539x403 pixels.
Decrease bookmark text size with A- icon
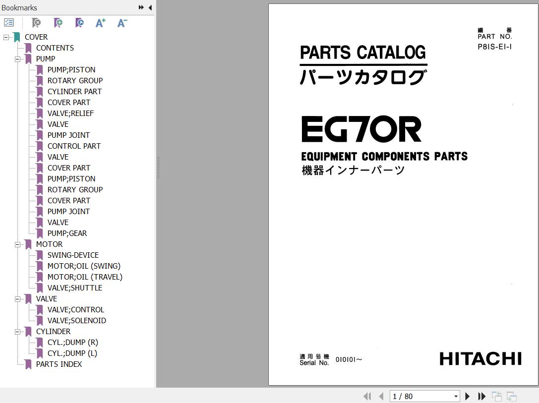(x=122, y=23)
